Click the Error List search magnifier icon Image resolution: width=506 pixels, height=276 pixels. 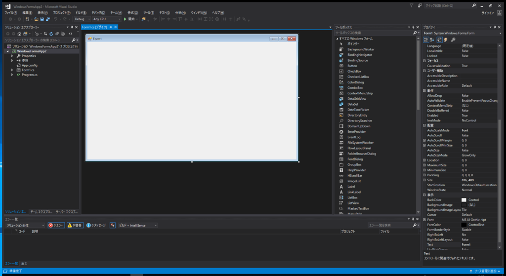tap(415, 225)
